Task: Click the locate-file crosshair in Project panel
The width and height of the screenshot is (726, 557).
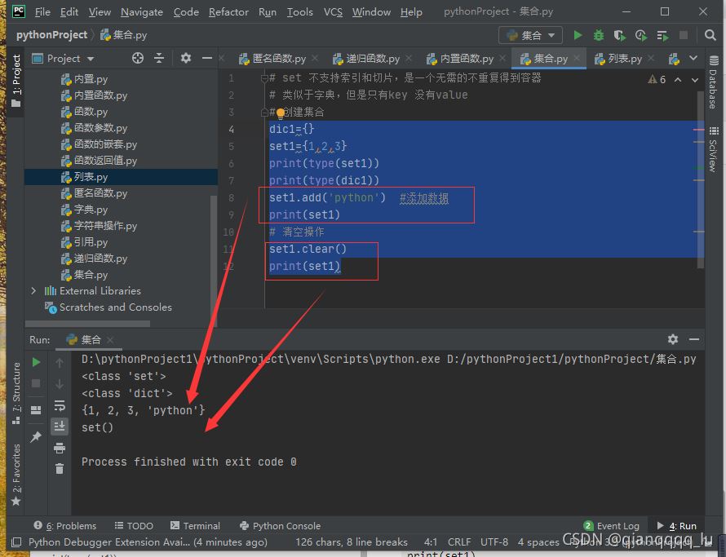Action: coord(138,59)
